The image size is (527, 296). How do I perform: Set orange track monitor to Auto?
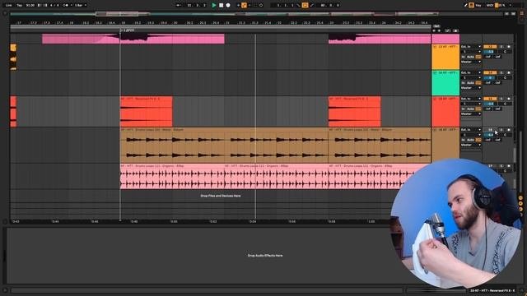[x=470, y=57]
